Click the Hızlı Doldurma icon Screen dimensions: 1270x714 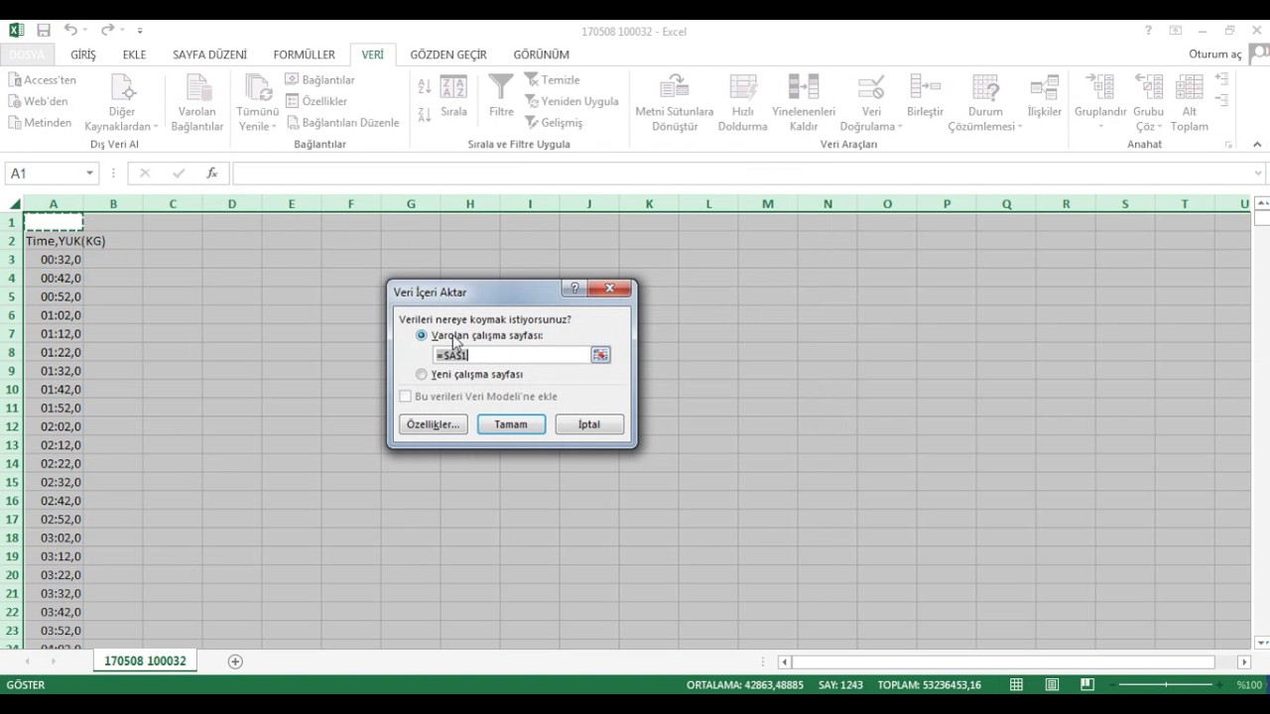743,87
